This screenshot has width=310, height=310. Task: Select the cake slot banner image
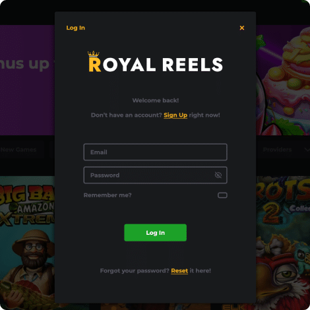(283, 80)
